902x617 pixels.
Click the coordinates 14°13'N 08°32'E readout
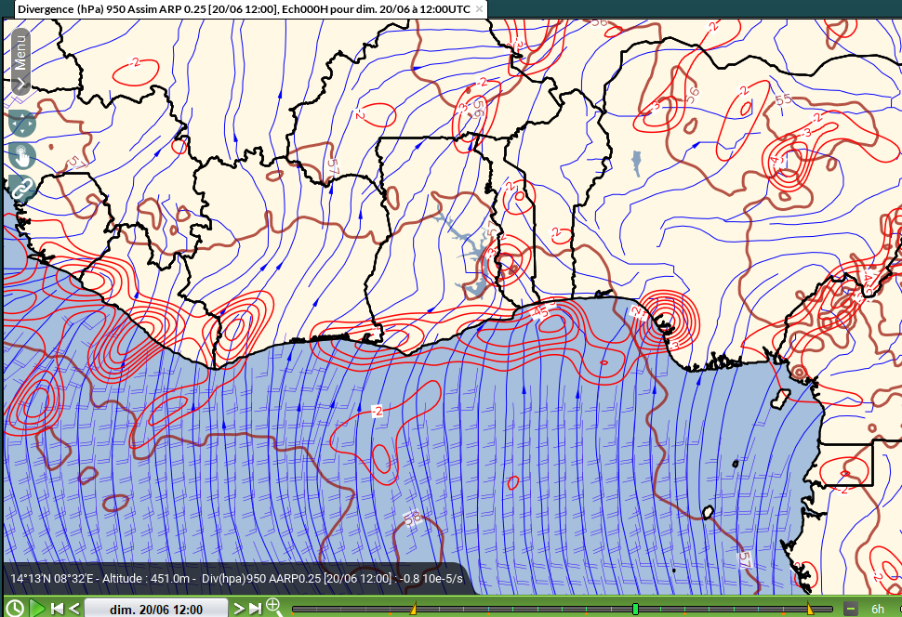pos(52,579)
